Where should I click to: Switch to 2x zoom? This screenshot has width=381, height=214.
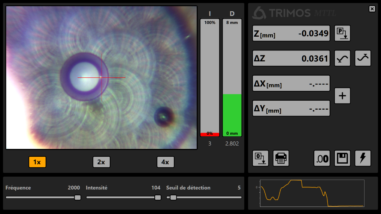[x=101, y=162]
